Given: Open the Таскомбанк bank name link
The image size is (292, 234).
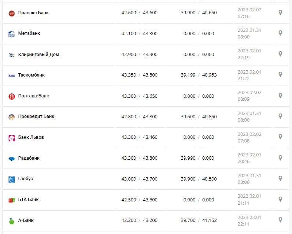Looking at the screenshot, I should tap(32, 75).
